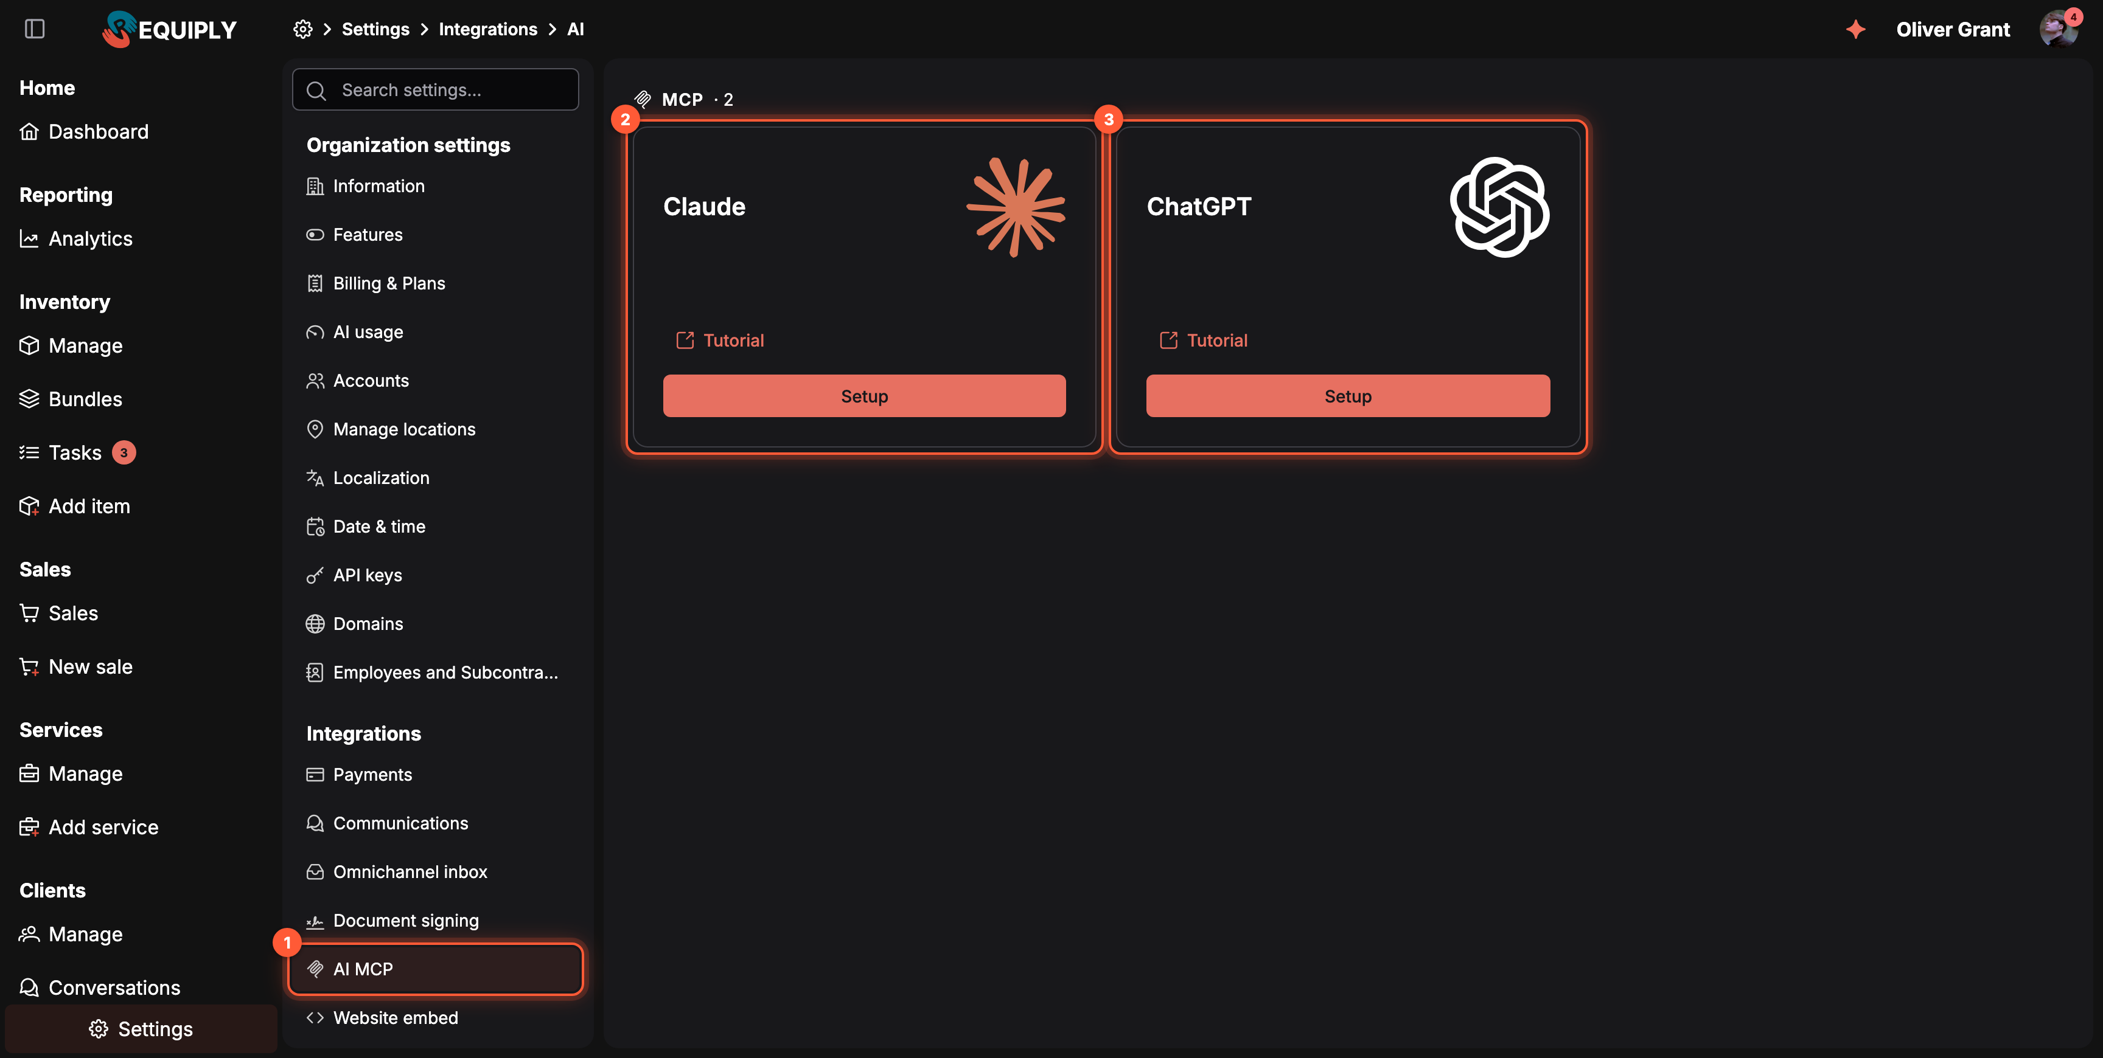Image resolution: width=2103 pixels, height=1058 pixels.
Task: Click the Claude starburst logo
Action: click(x=1016, y=206)
